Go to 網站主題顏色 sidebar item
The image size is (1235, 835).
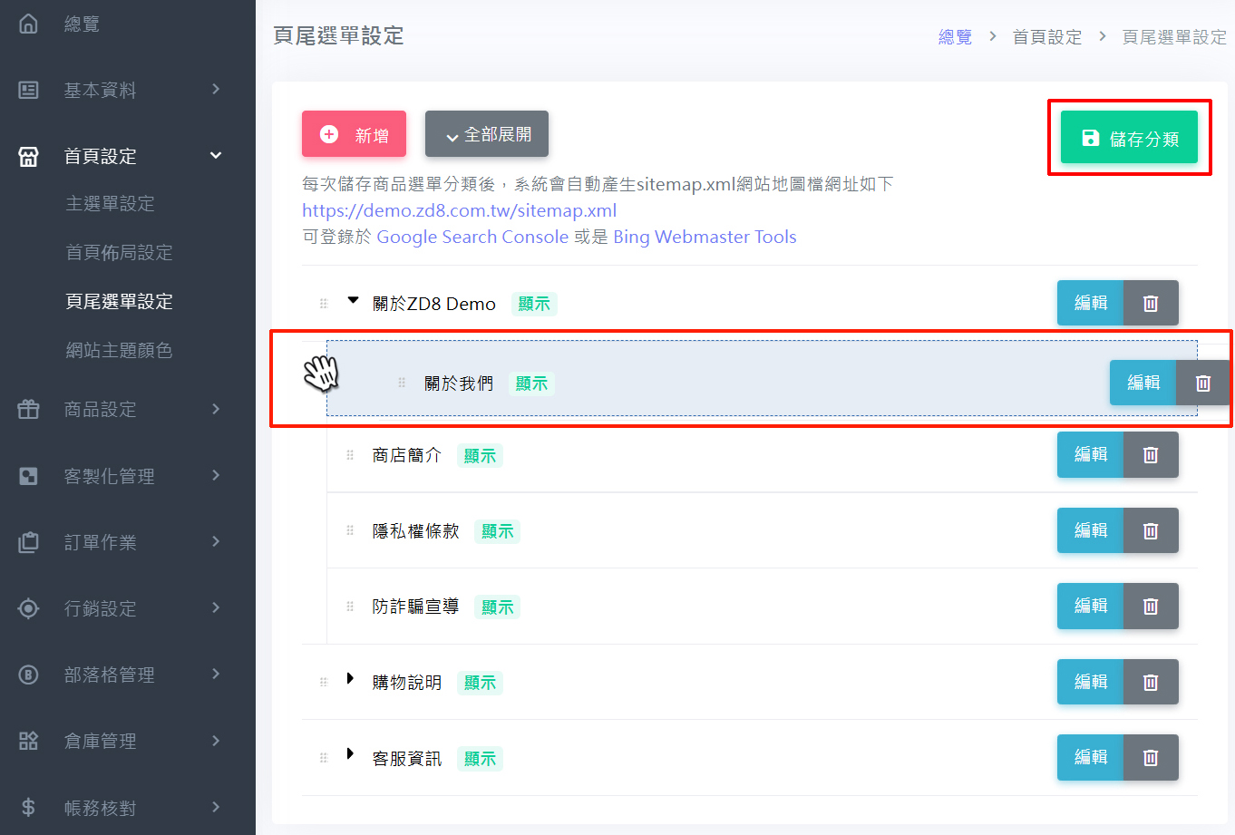coord(119,351)
